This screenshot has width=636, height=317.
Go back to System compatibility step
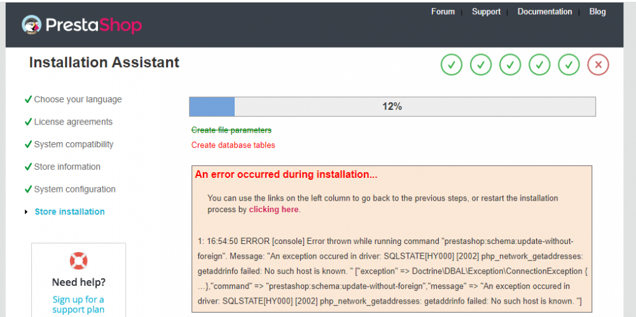click(x=74, y=144)
